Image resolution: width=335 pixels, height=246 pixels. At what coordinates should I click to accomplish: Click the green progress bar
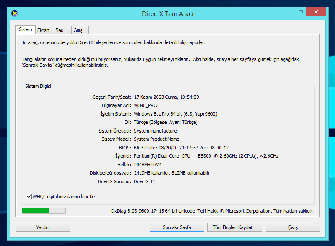tap(43, 210)
